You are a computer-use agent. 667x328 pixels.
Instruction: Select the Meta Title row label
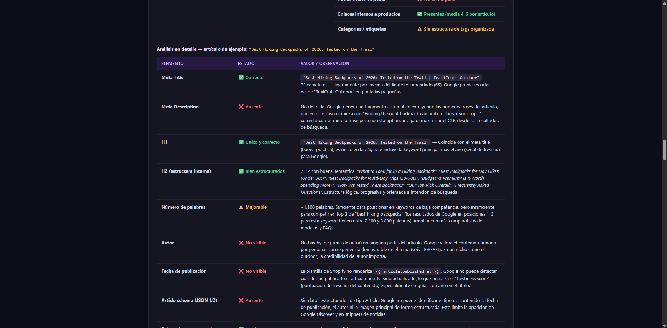coord(172,78)
